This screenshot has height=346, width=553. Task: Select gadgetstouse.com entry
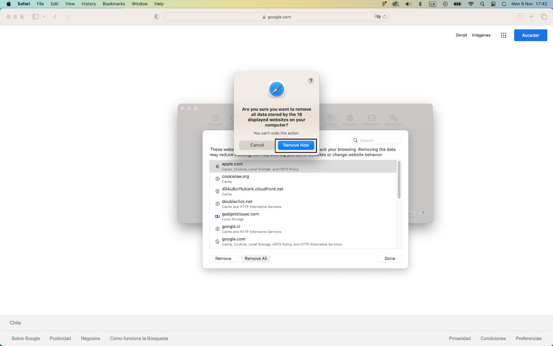tap(303, 216)
